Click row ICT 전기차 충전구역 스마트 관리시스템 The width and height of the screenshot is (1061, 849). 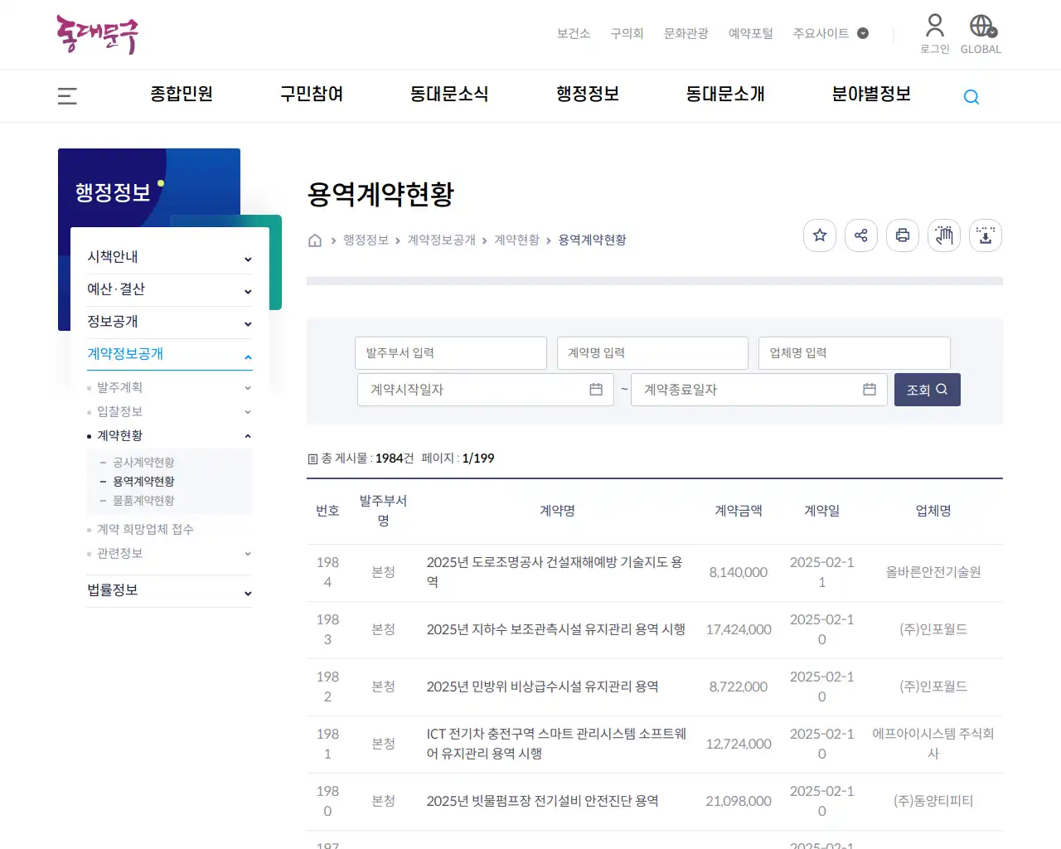tap(556, 744)
